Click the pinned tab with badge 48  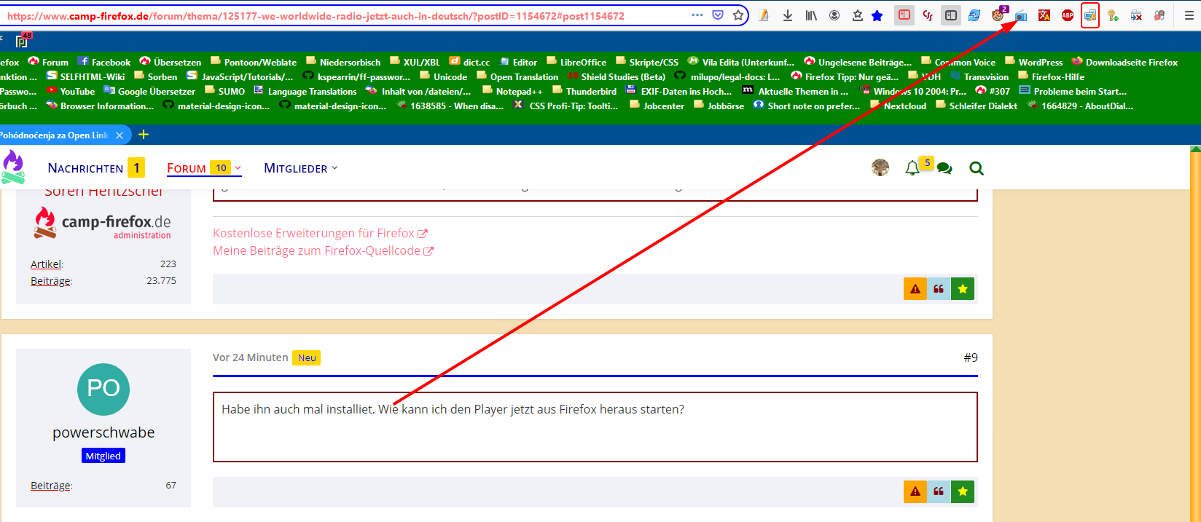23,40
